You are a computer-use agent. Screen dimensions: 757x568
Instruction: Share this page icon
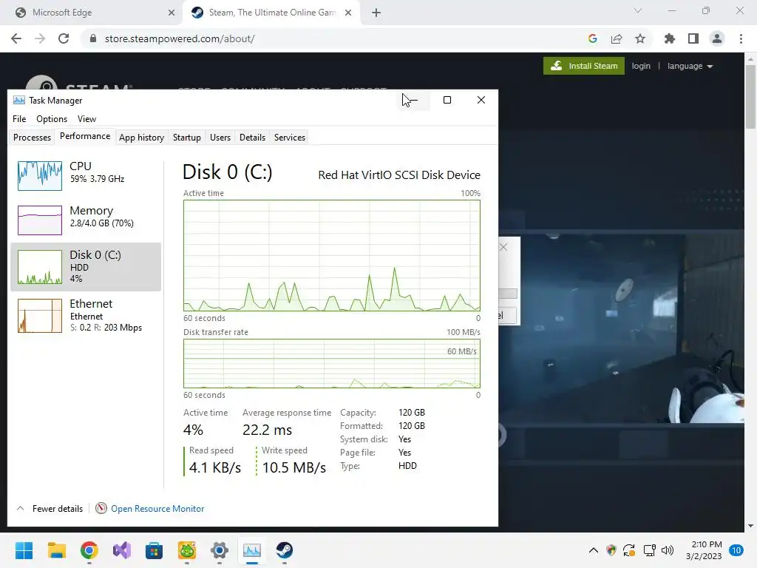(x=617, y=38)
